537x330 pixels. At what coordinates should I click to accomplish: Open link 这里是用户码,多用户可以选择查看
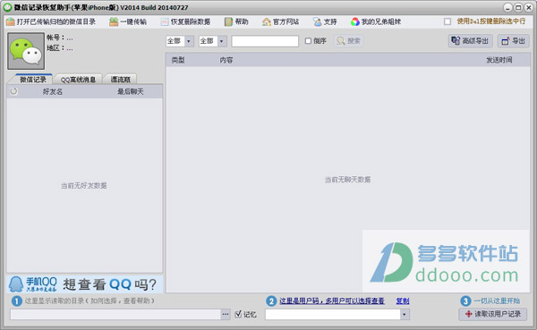[332, 300]
